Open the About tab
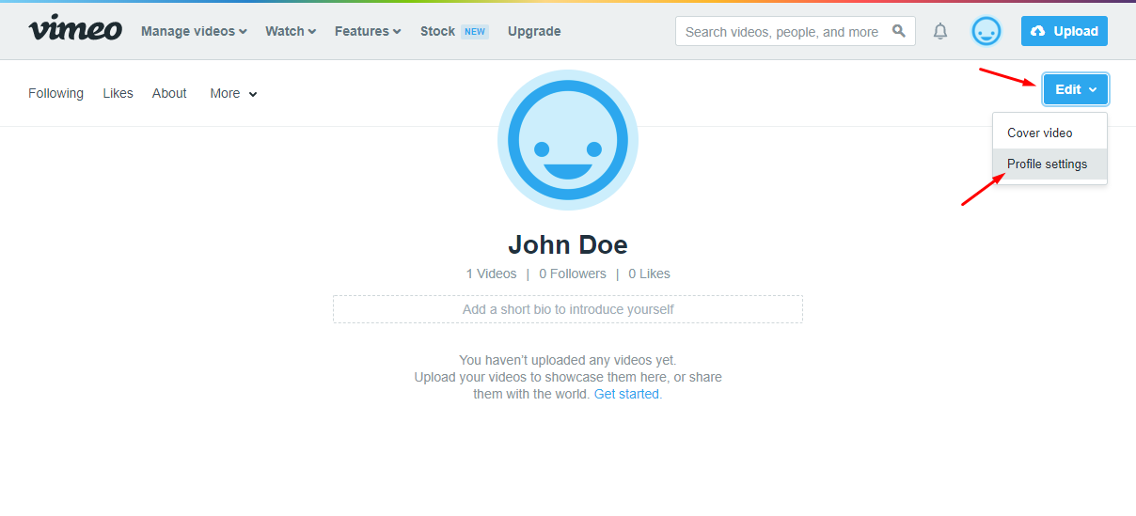Screen dimensions: 1136x516 (x=169, y=93)
